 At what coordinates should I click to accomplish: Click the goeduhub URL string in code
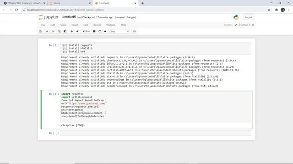(x=87, y=103)
